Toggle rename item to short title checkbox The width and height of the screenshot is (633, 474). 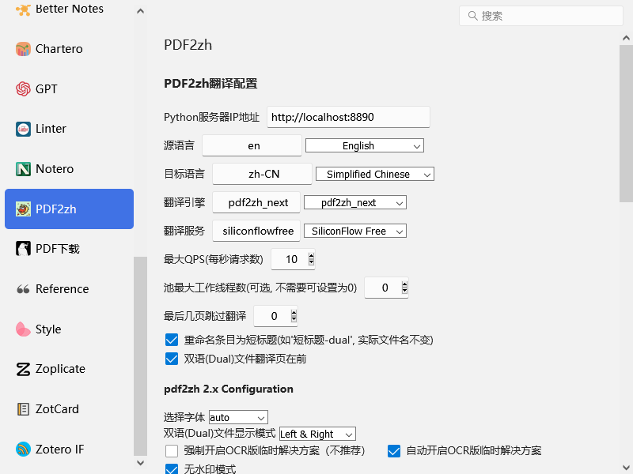(x=172, y=340)
